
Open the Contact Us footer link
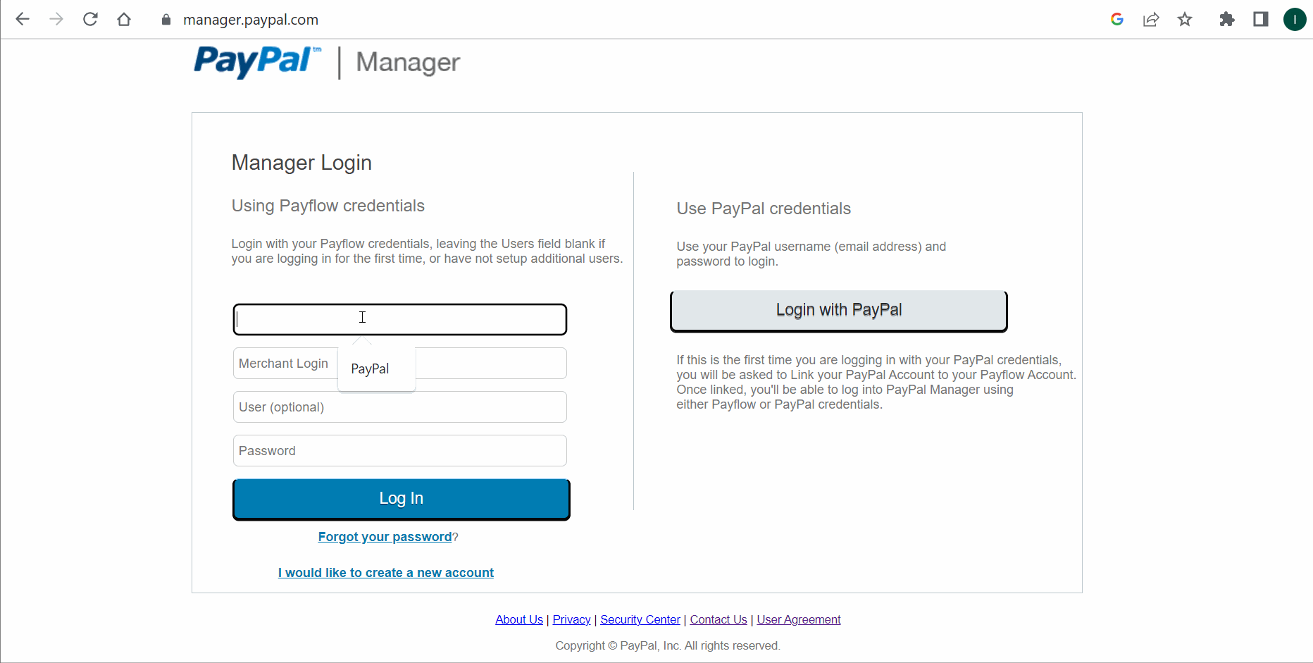click(718, 619)
